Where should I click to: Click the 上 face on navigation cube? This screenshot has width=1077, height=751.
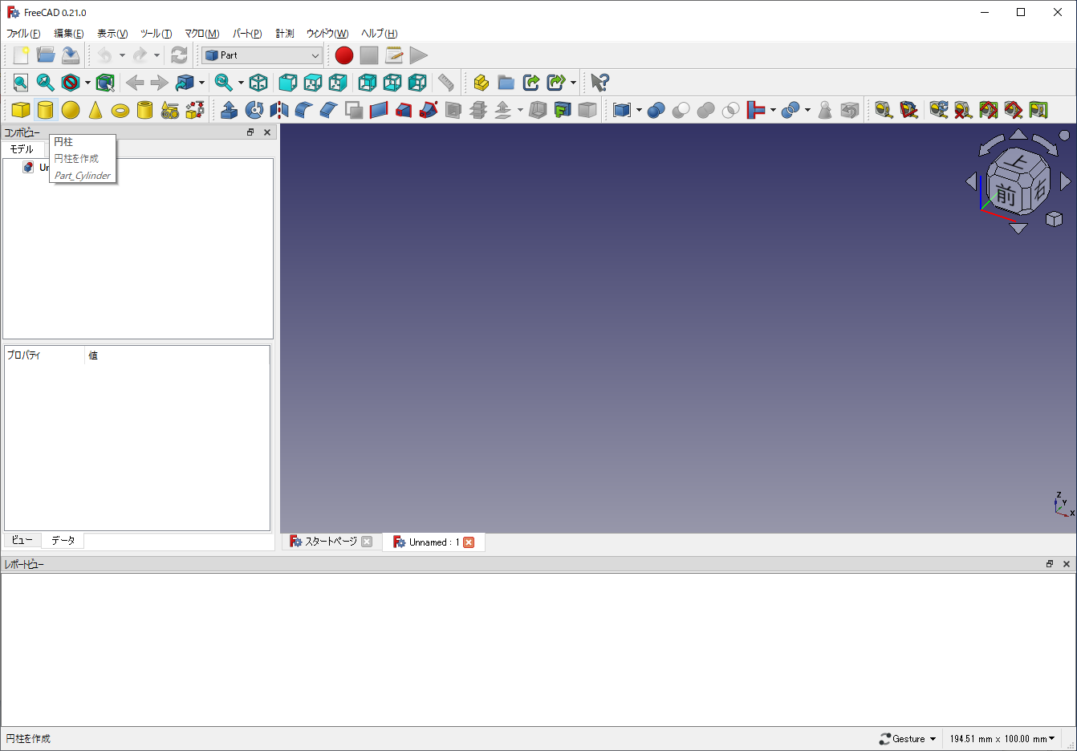pyautogui.click(x=1018, y=162)
